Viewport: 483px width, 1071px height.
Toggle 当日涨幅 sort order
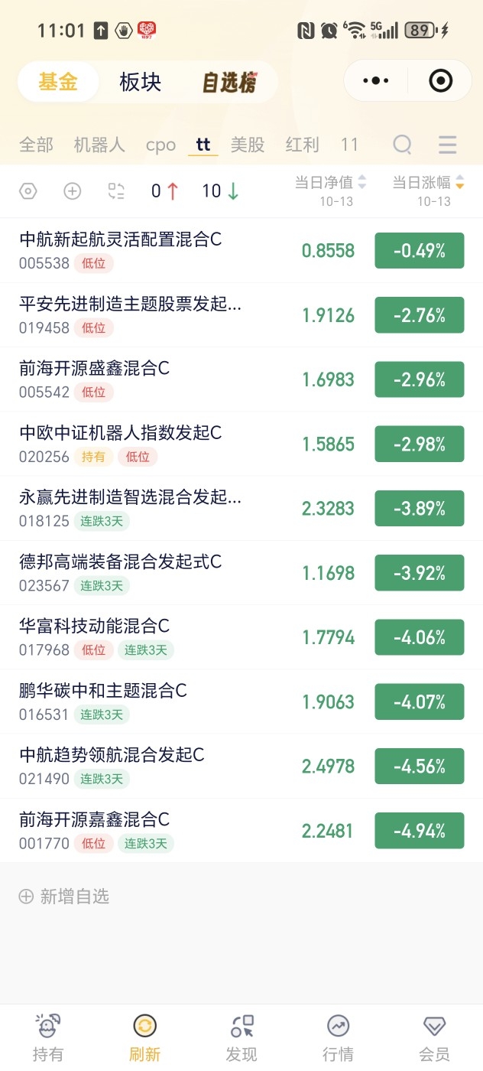pyautogui.click(x=428, y=184)
